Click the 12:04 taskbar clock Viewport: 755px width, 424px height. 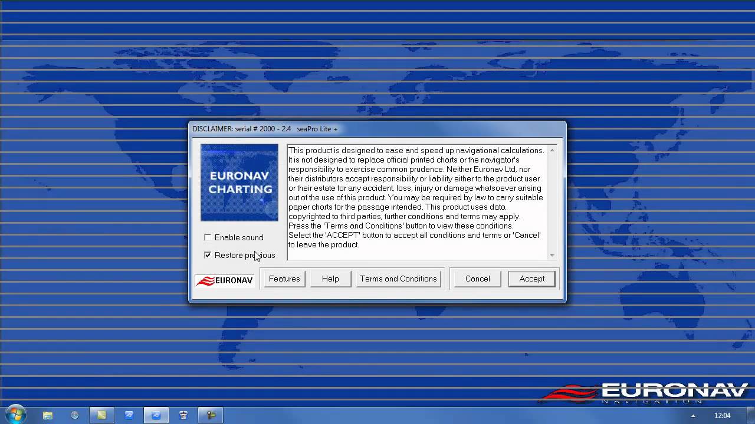[x=722, y=416]
